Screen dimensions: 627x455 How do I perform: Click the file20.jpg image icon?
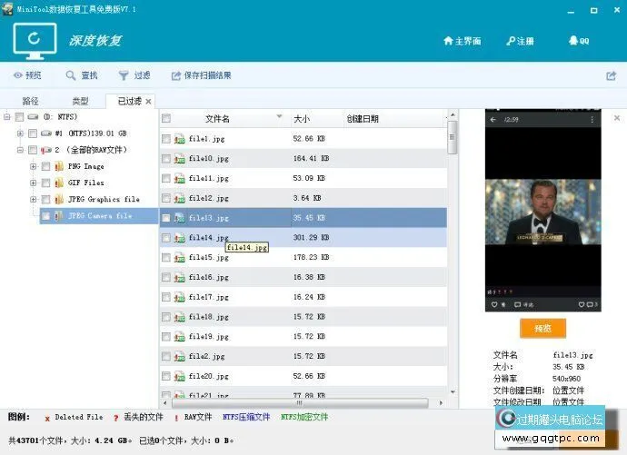pos(179,376)
